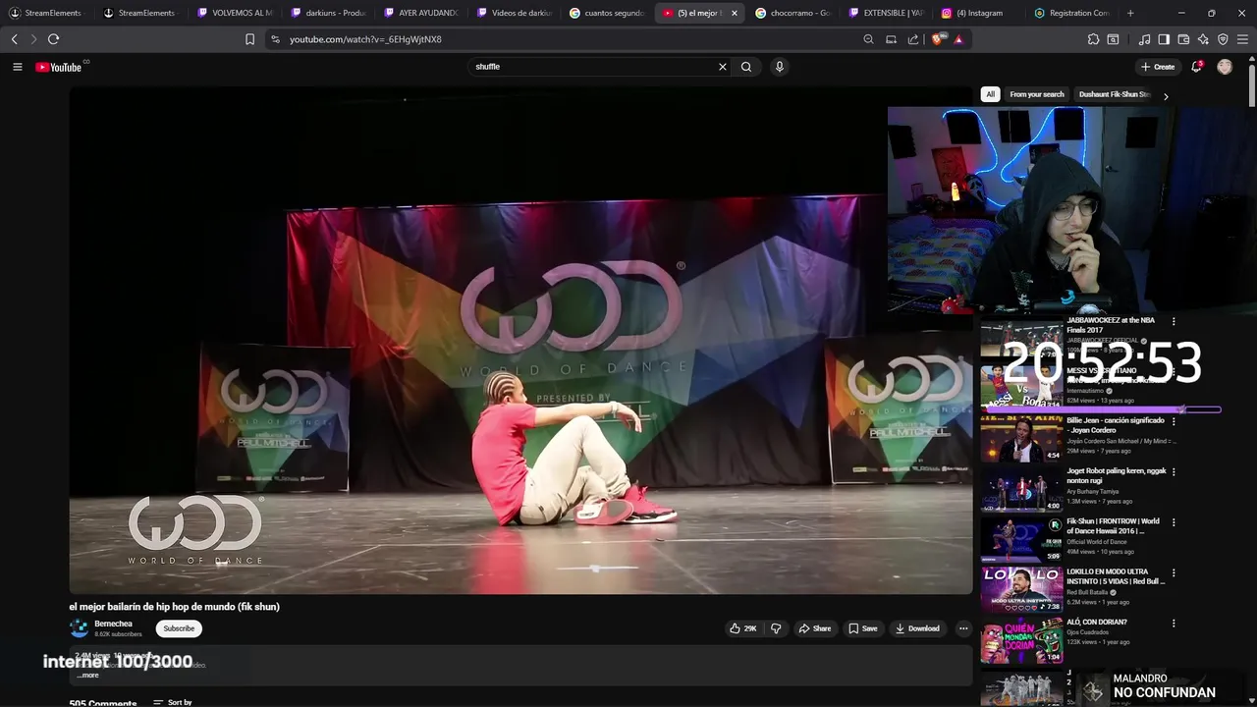Open the Bernechea channel avatar
Viewport: 1257px width, 707px height.
tap(79, 628)
